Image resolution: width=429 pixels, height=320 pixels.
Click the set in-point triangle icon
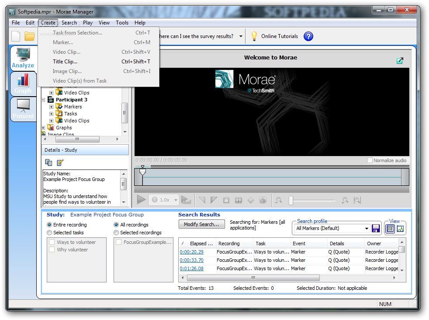[202, 200]
